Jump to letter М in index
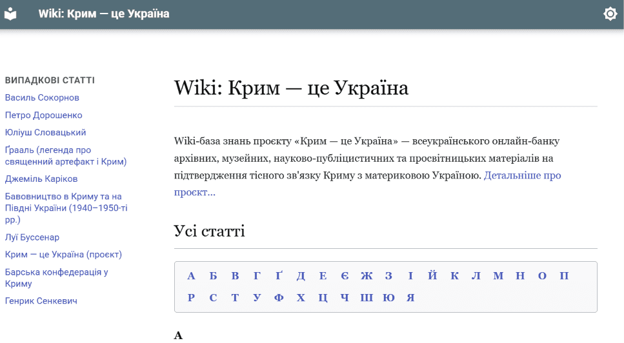The width and height of the screenshot is (624, 343). [x=498, y=275]
